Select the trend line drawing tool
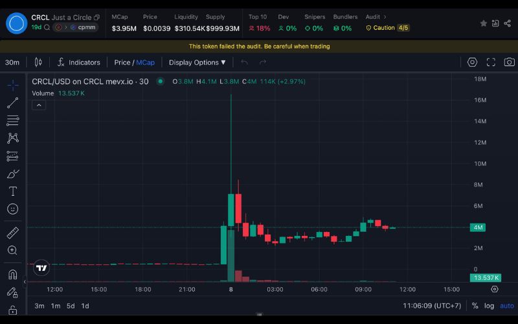518x324 pixels. pyautogui.click(x=13, y=103)
